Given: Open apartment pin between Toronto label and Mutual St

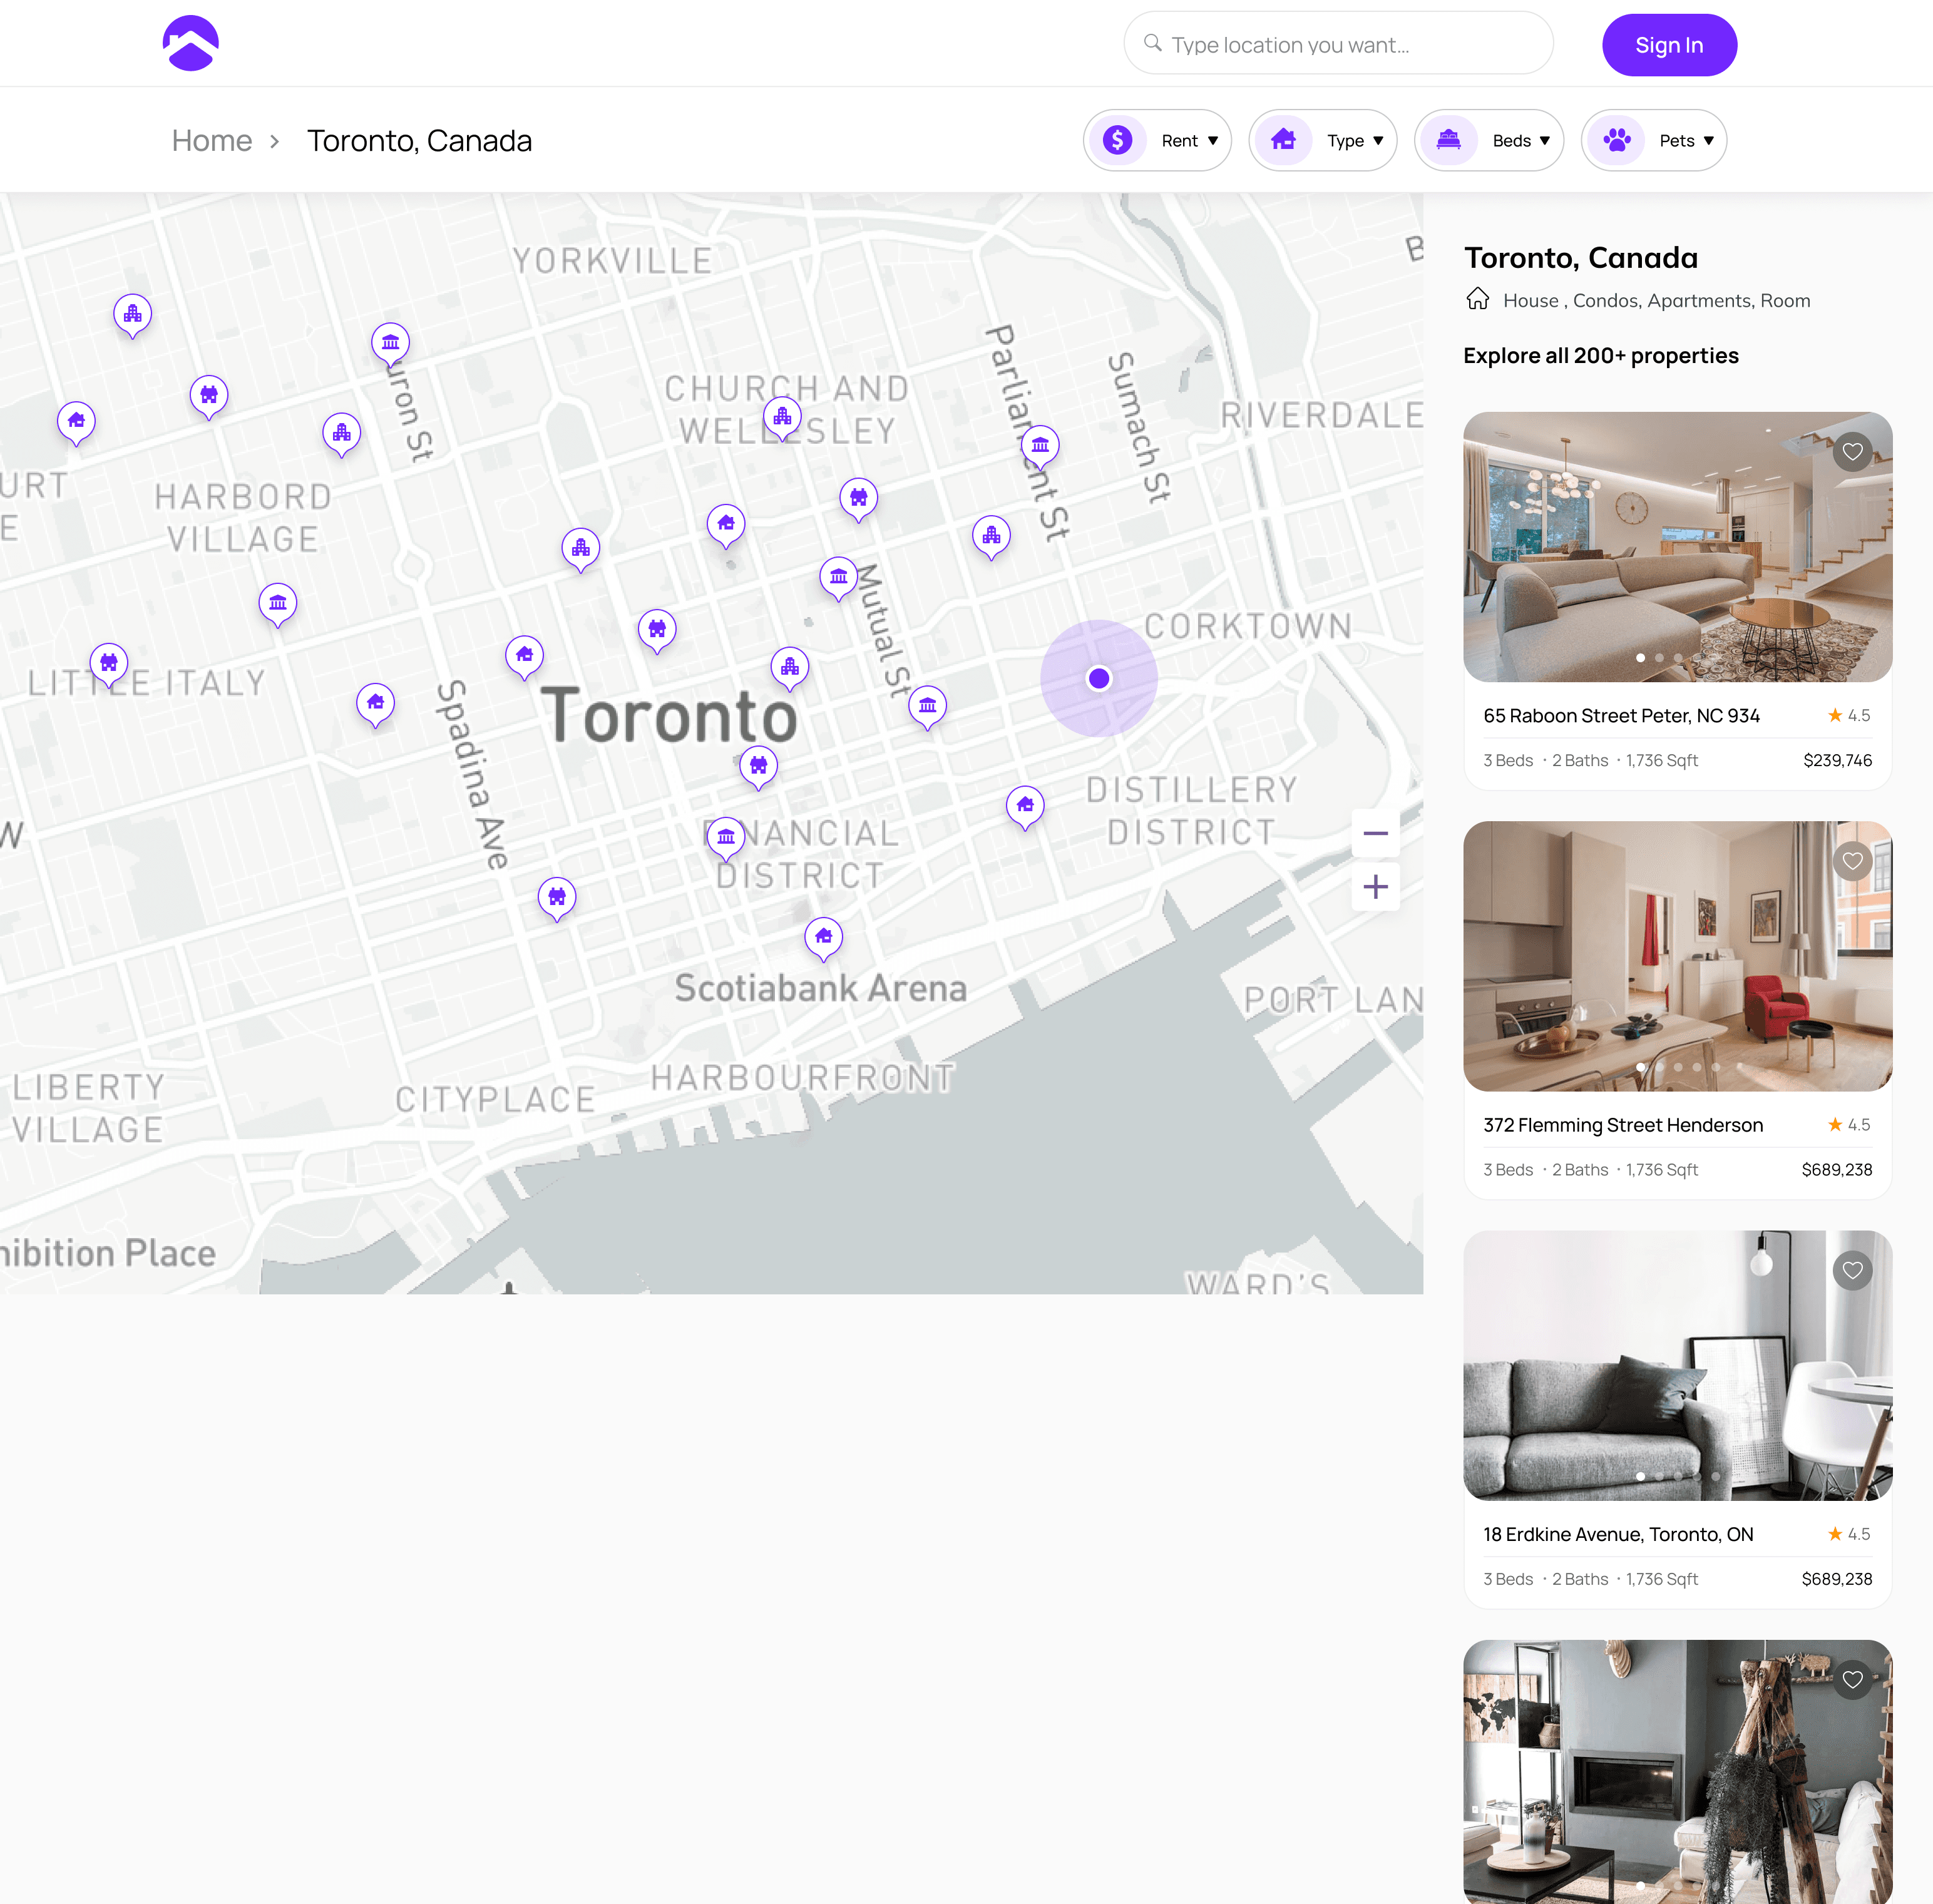Looking at the screenshot, I should coord(790,669).
